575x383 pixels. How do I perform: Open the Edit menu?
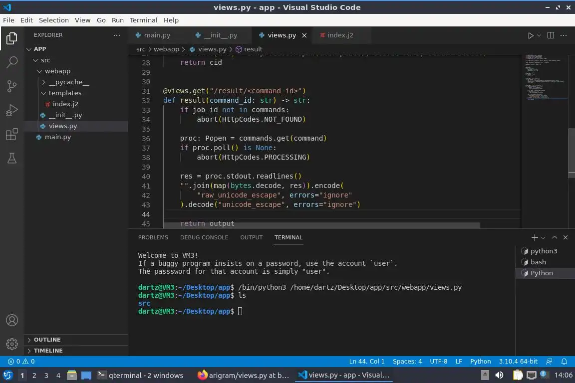coord(26,20)
